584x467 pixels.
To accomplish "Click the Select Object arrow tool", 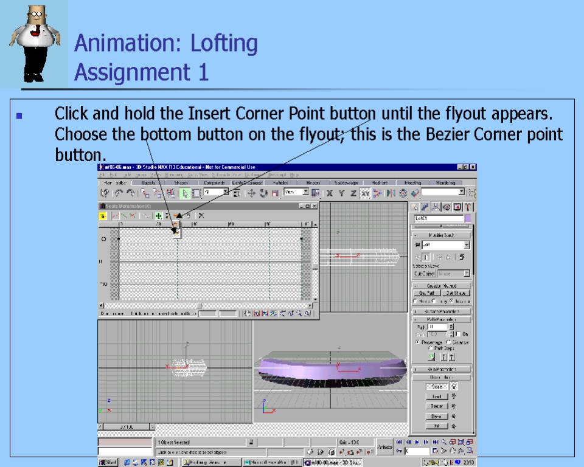I will [x=186, y=193].
